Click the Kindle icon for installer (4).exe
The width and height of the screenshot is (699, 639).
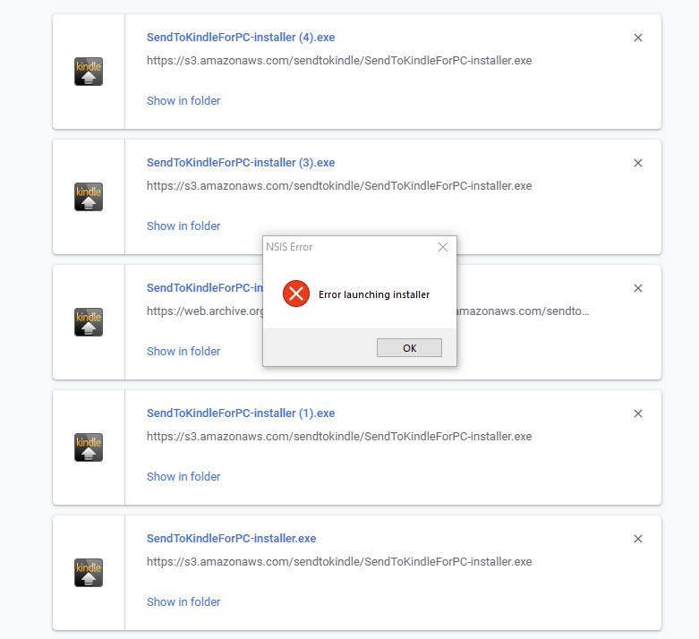tap(89, 72)
